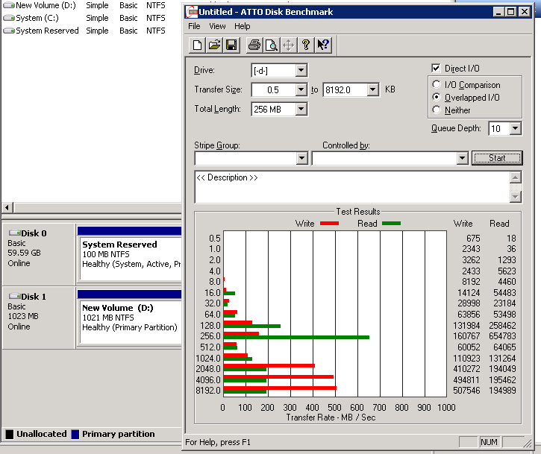The width and height of the screenshot is (541, 454).
Task: Select the System Reserved partition block
Action: click(x=130, y=254)
